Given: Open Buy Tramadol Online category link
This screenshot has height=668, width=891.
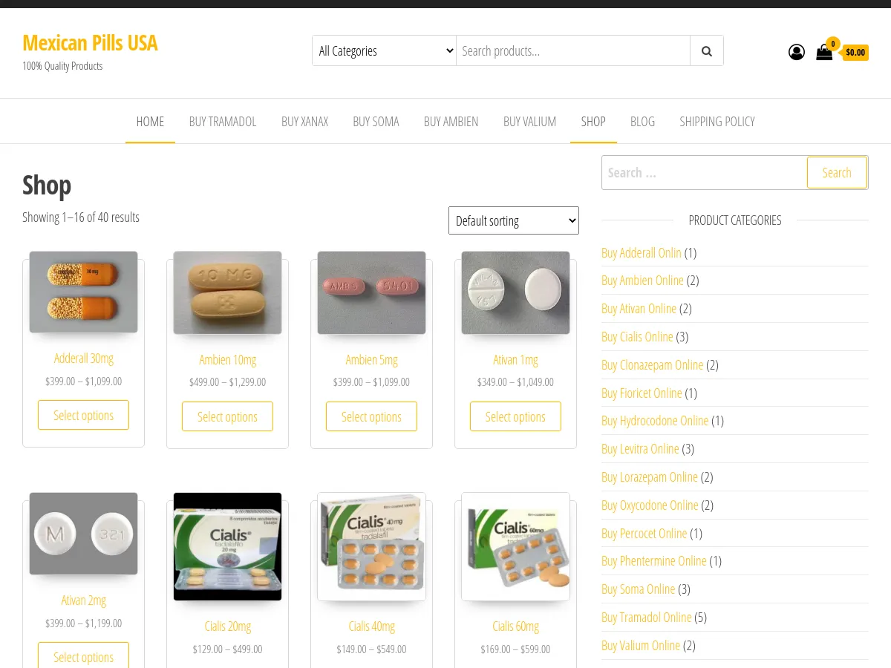Looking at the screenshot, I should click(x=646, y=617).
